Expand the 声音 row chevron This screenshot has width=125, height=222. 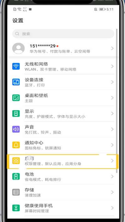tap(112, 129)
